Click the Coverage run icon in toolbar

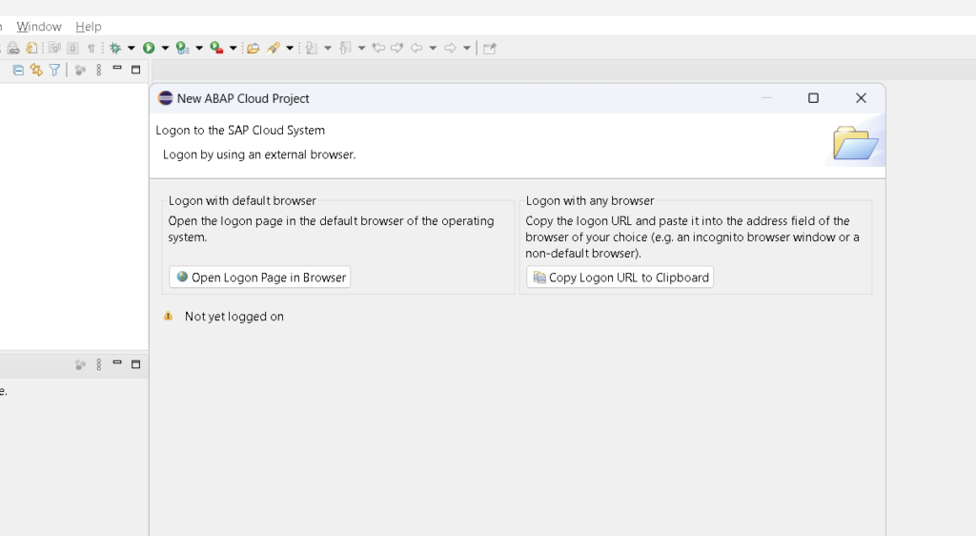182,48
